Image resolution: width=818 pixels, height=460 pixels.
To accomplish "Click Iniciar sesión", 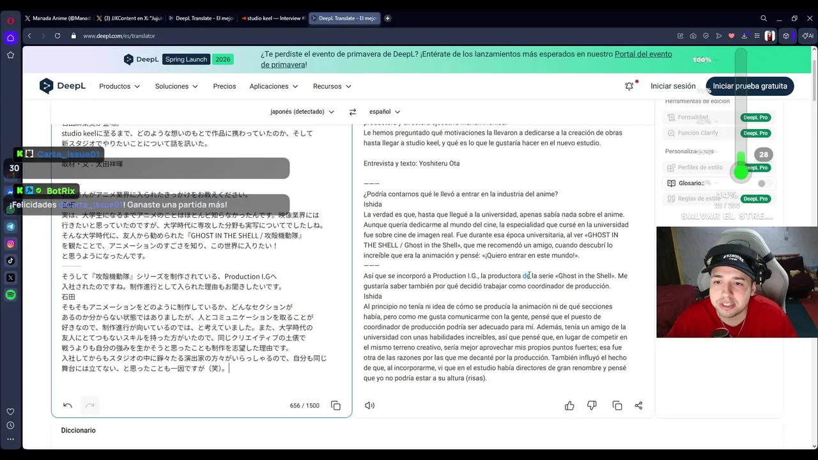I will pos(673,86).
